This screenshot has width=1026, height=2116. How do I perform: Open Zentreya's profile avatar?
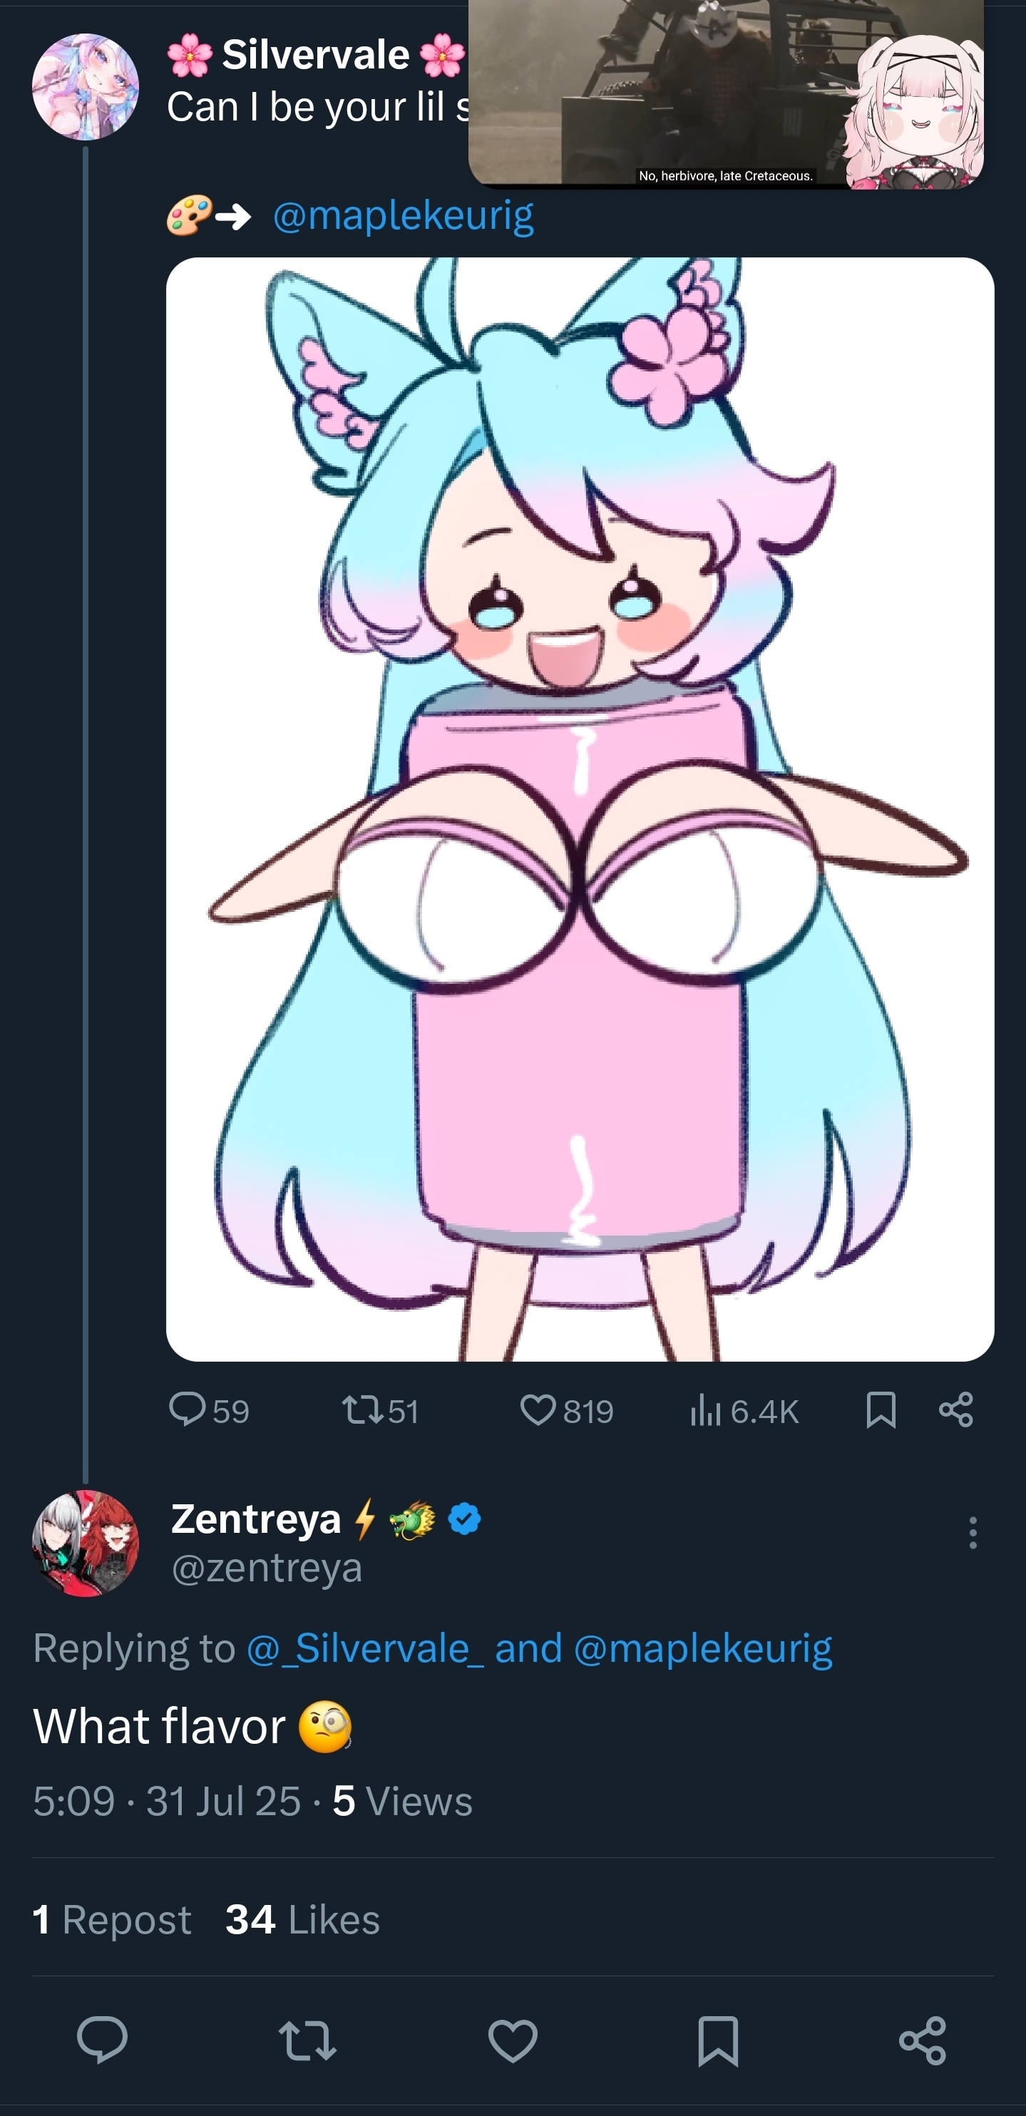coord(86,1543)
